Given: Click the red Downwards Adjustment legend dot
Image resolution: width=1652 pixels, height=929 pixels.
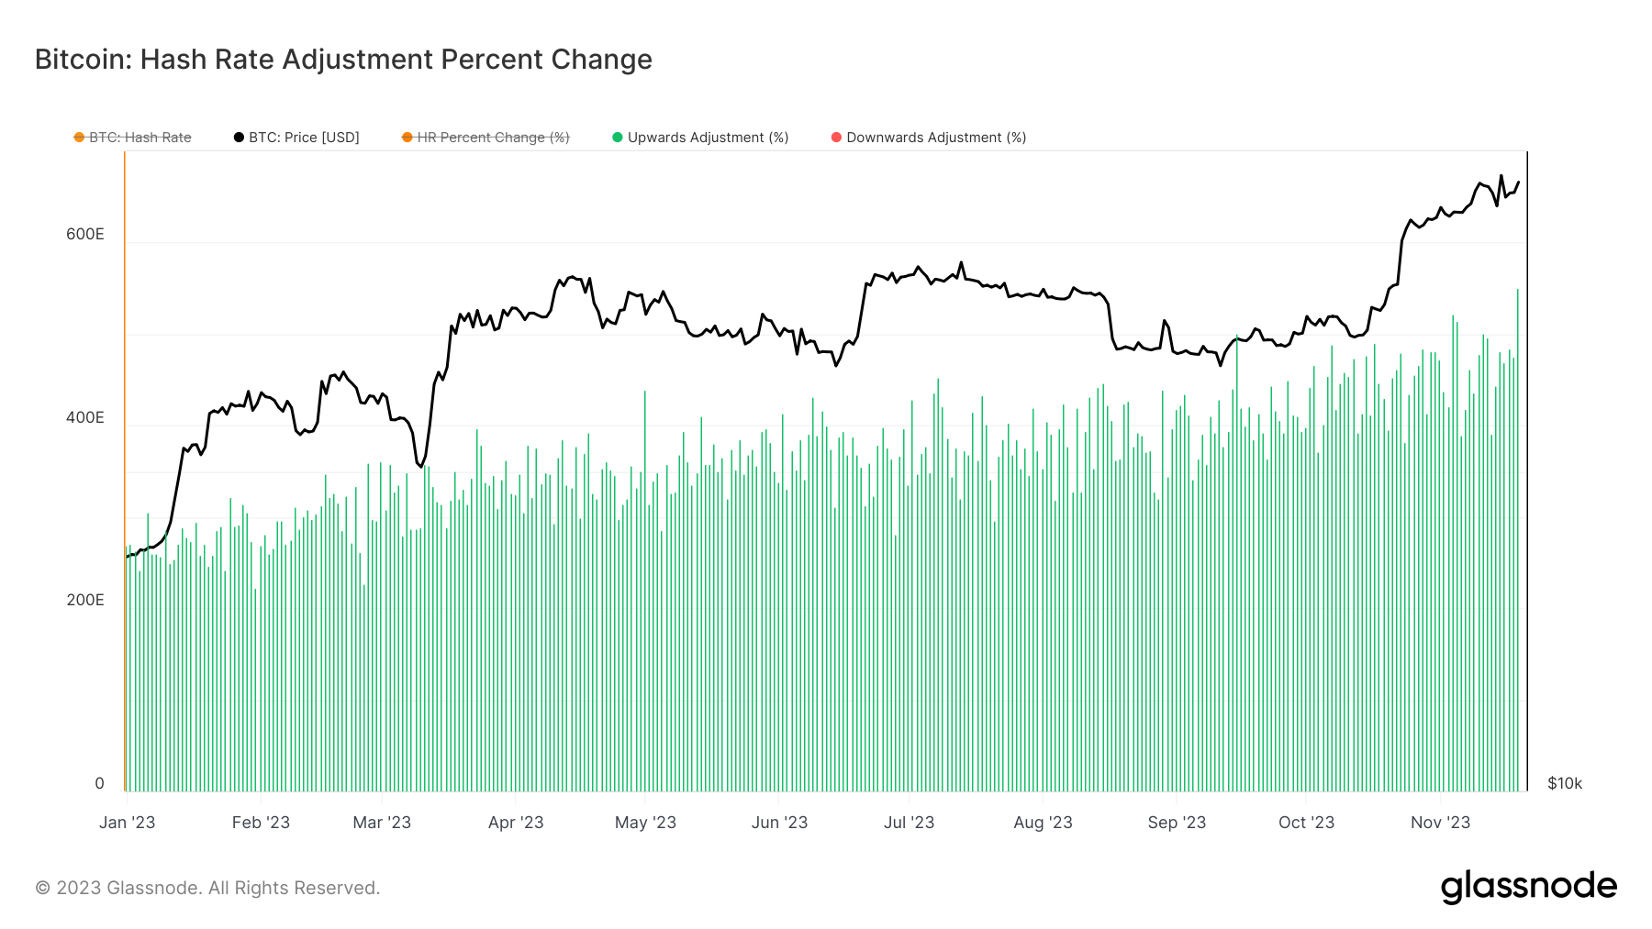Looking at the screenshot, I should (836, 138).
